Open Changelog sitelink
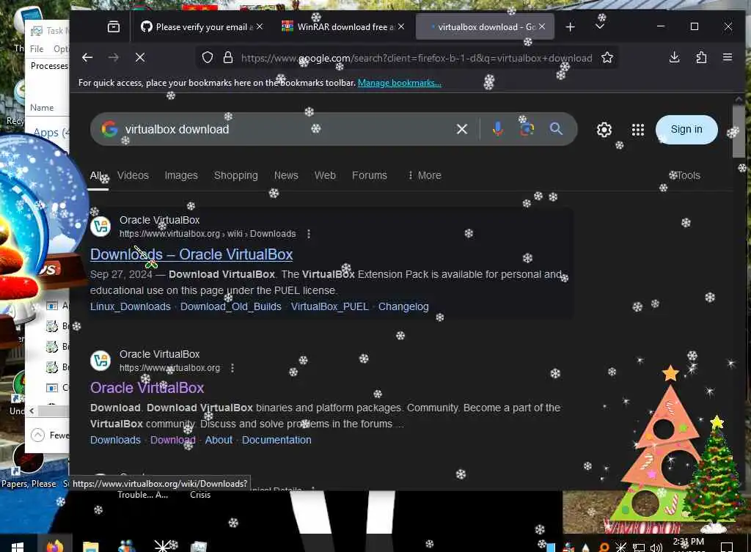The width and height of the screenshot is (751, 552). tap(403, 306)
